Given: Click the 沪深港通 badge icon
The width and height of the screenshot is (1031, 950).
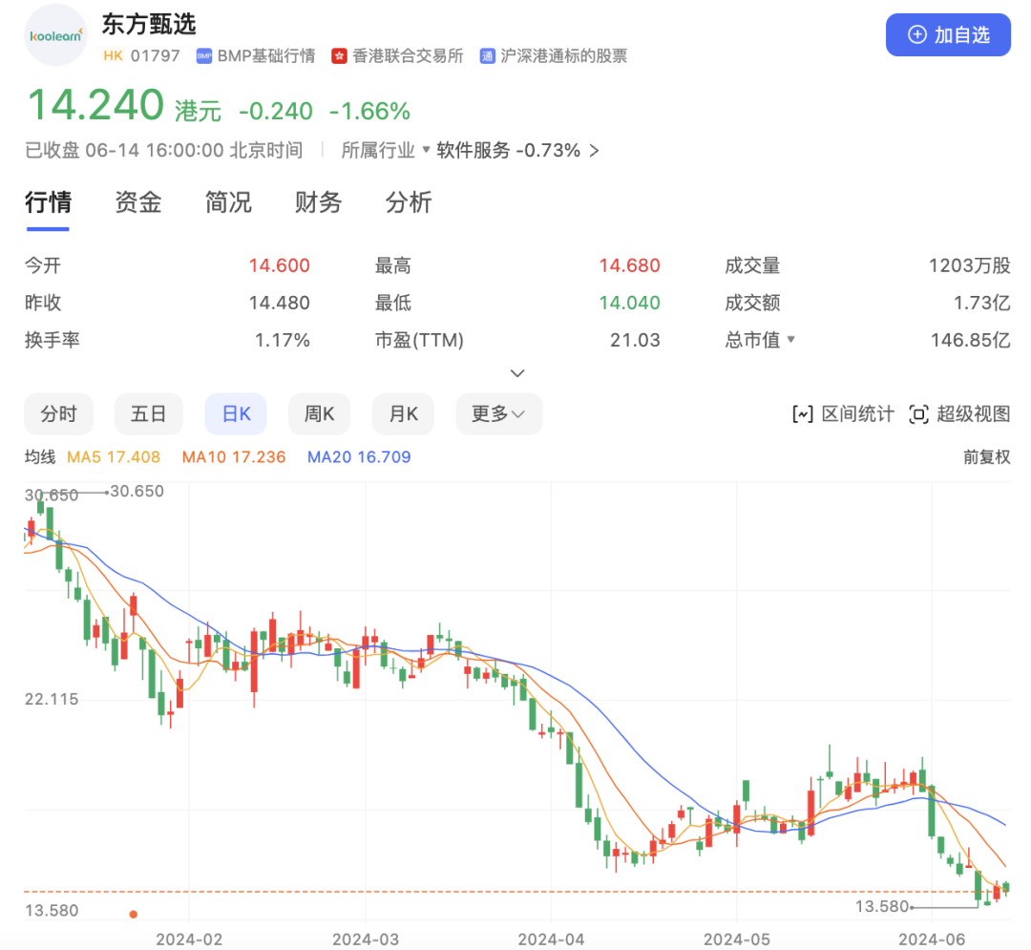Looking at the screenshot, I should 487,56.
